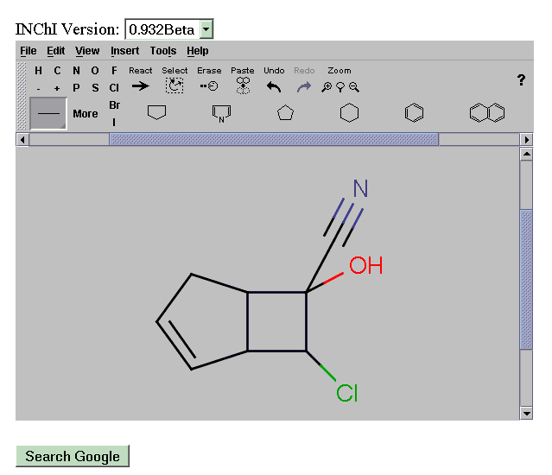Screen dimensions: 552x475
Task: Select the Cl atom button
Action: pyautogui.click(x=114, y=87)
